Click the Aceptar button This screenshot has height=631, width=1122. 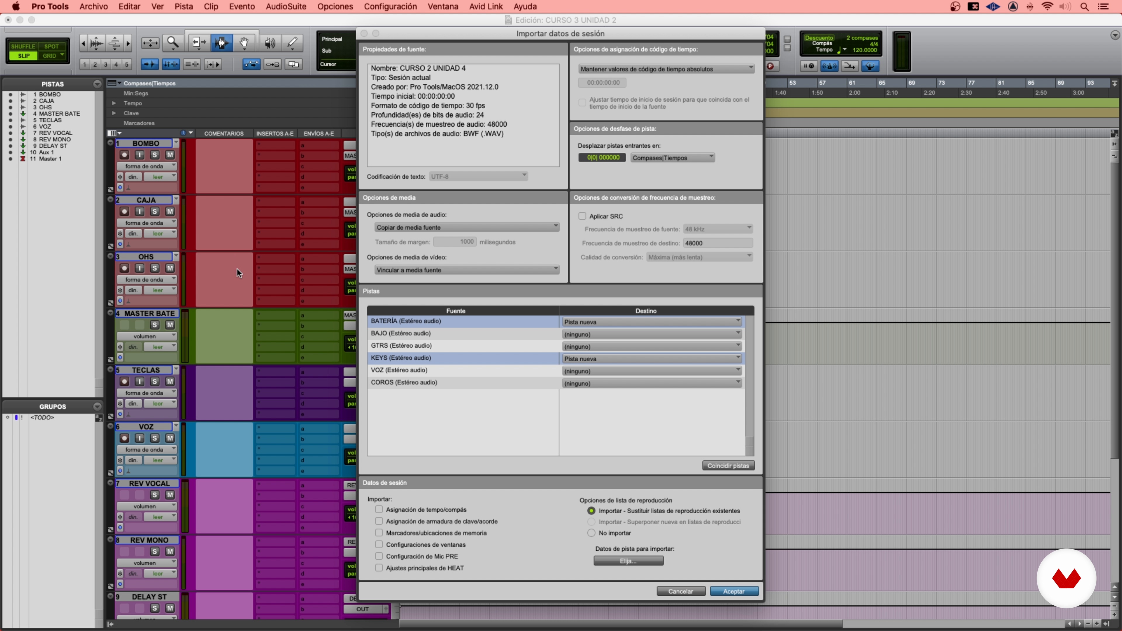click(x=734, y=591)
